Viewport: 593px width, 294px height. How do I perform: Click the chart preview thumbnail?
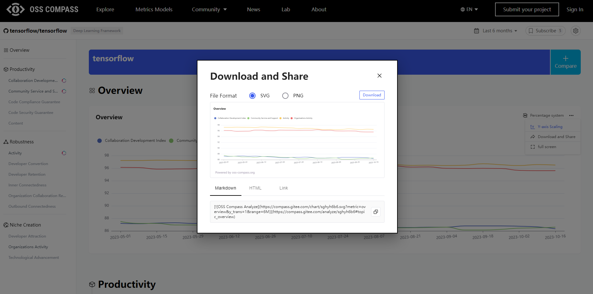pos(297,140)
